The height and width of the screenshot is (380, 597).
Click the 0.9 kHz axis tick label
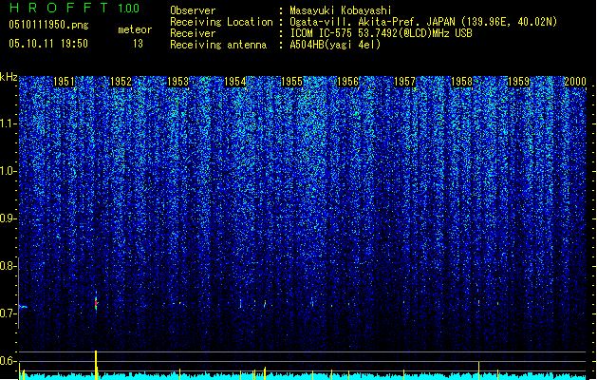click(8, 218)
